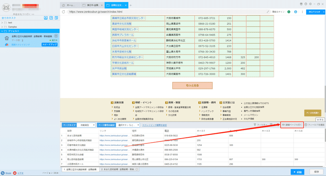Click the ページタイプ label button
Image resolution: width=326 pixels, height=176 pixels.
point(69,125)
